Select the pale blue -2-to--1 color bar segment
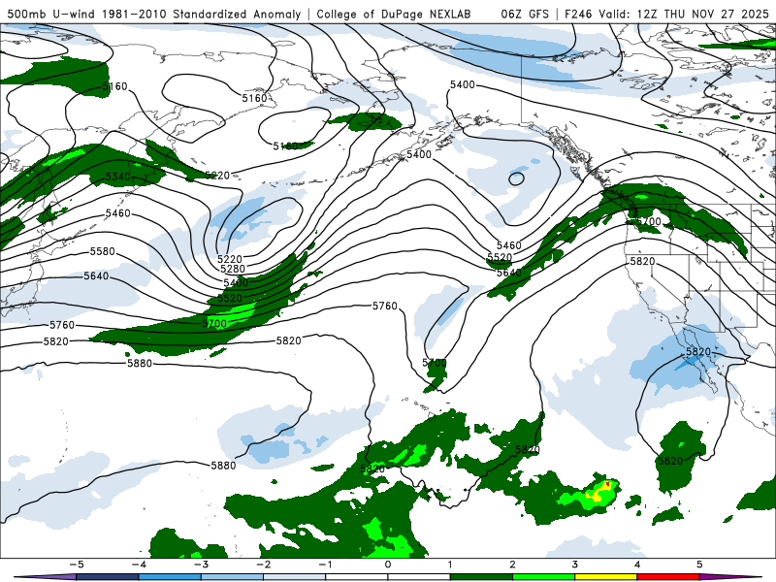776x582 pixels. (294, 577)
